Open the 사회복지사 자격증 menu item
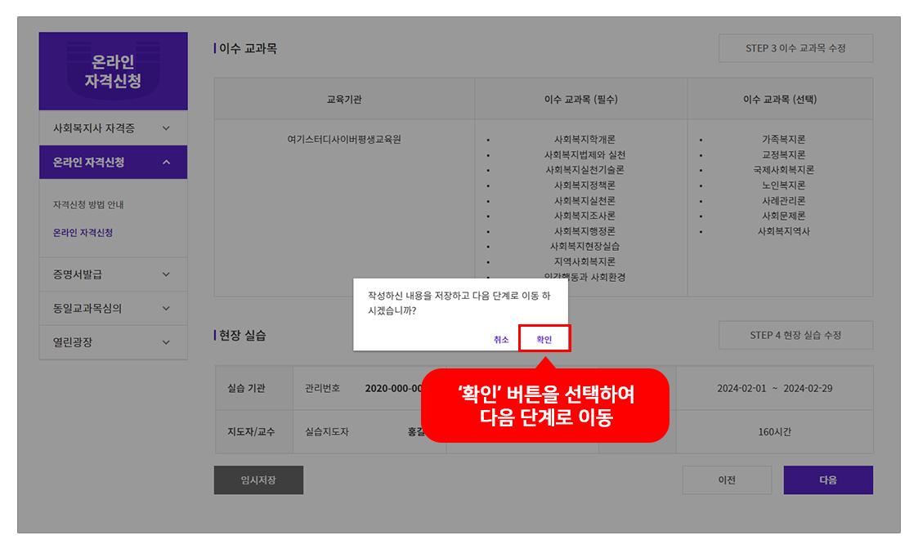The height and width of the screenshot is (553, 918). click(x=93, y=128)
